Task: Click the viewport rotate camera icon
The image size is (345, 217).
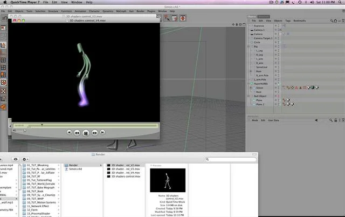Action: [x=240, y=24]
